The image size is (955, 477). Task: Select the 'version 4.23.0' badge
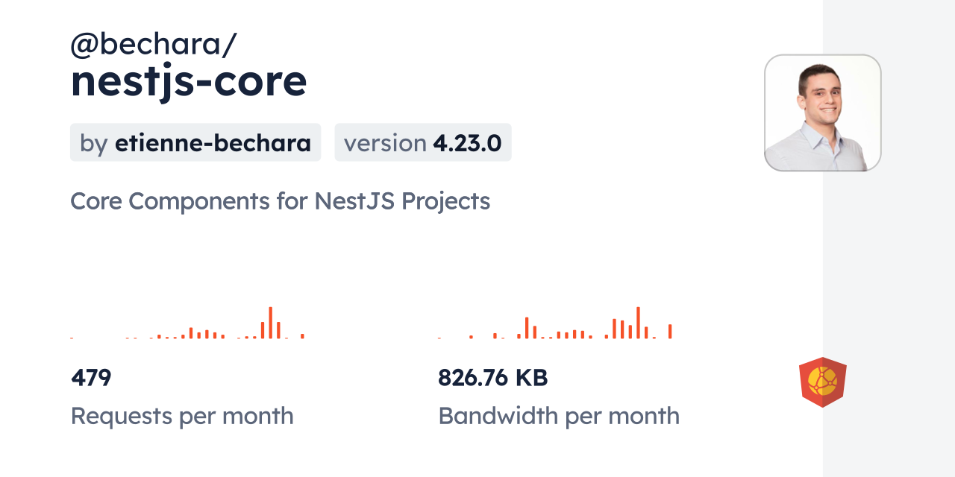422,142
